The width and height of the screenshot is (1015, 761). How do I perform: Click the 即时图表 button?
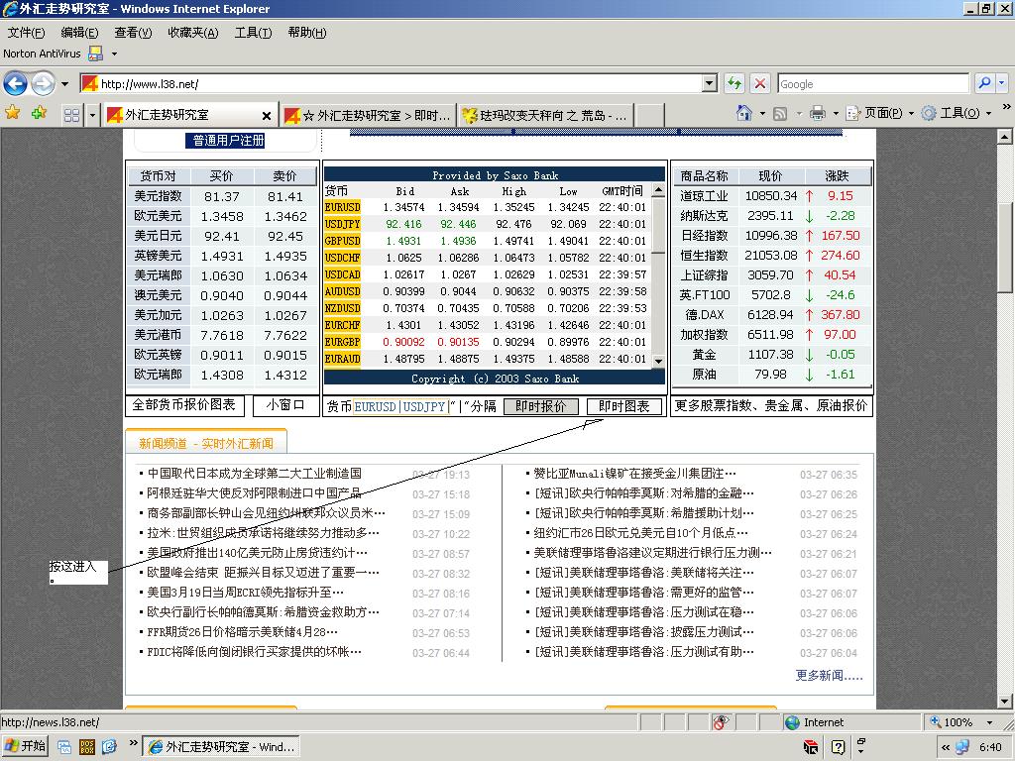(624, 406)
